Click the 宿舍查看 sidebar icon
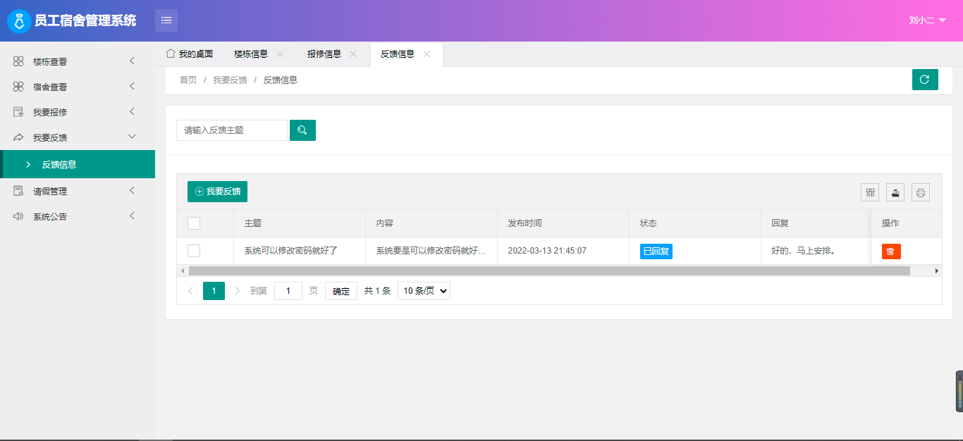Viewport: 963px width, 441px height. [18, 87]
